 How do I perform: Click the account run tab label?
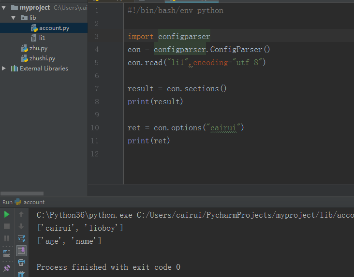pos(34,202)
